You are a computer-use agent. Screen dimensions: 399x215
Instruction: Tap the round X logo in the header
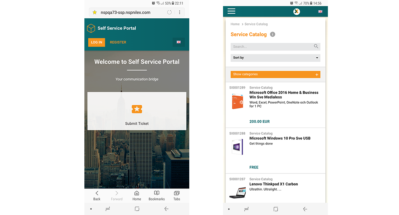tap(296, 11)
